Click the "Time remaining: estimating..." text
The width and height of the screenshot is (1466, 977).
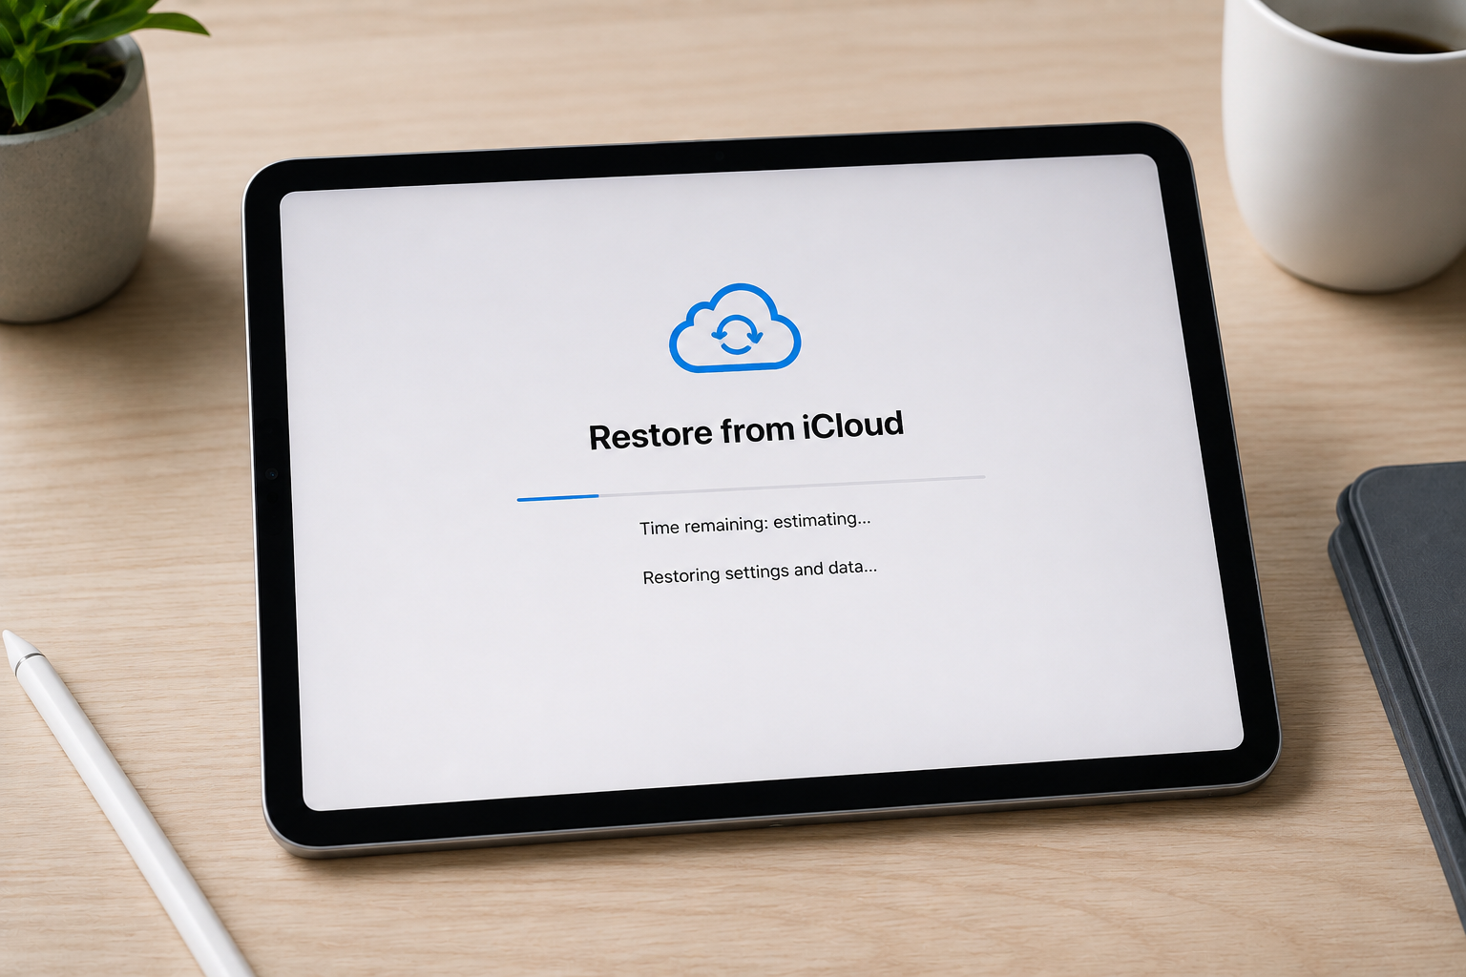755,524
